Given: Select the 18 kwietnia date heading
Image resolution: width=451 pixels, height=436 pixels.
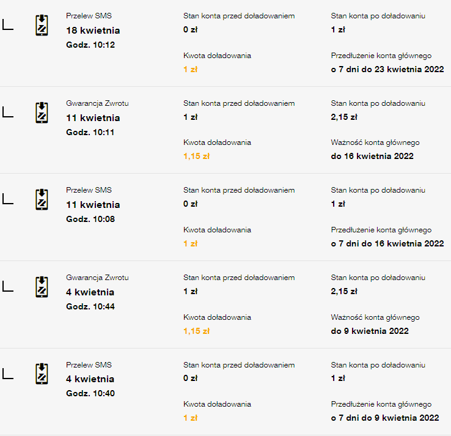Looking at the screenshot, I should tap(93, 31).
